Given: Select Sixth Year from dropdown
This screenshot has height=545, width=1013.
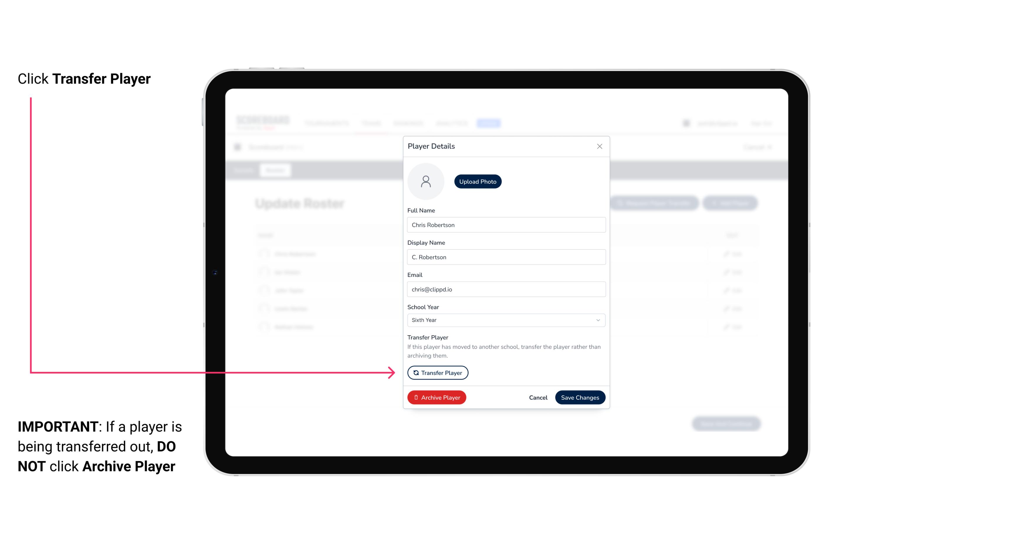Looking at the screenshot, I should pos(505,319).
